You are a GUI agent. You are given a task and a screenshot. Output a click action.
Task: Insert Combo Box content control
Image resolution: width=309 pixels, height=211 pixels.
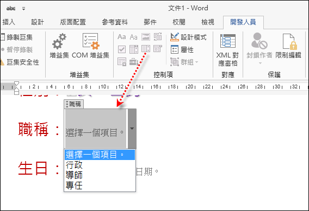coord(134,49)
